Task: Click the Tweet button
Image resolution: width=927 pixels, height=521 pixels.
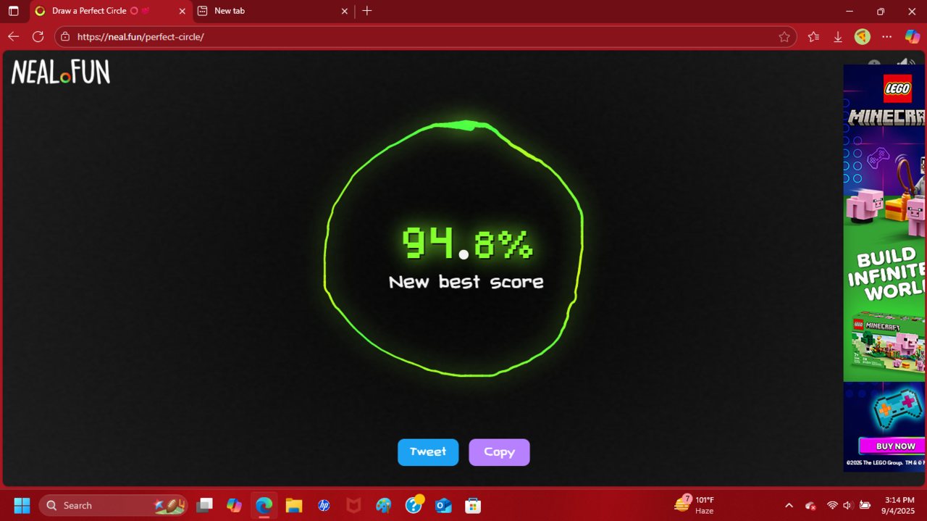Action: tap(428, 452)
